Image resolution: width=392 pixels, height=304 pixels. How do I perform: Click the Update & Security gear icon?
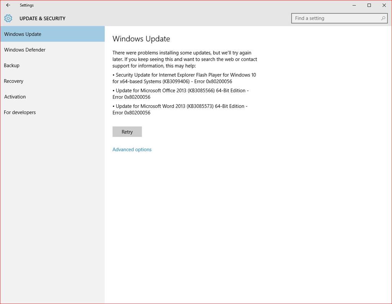coord(8,18)
